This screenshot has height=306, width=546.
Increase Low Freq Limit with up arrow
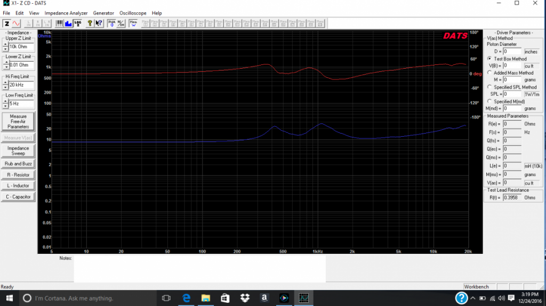[x=5, y=102]
